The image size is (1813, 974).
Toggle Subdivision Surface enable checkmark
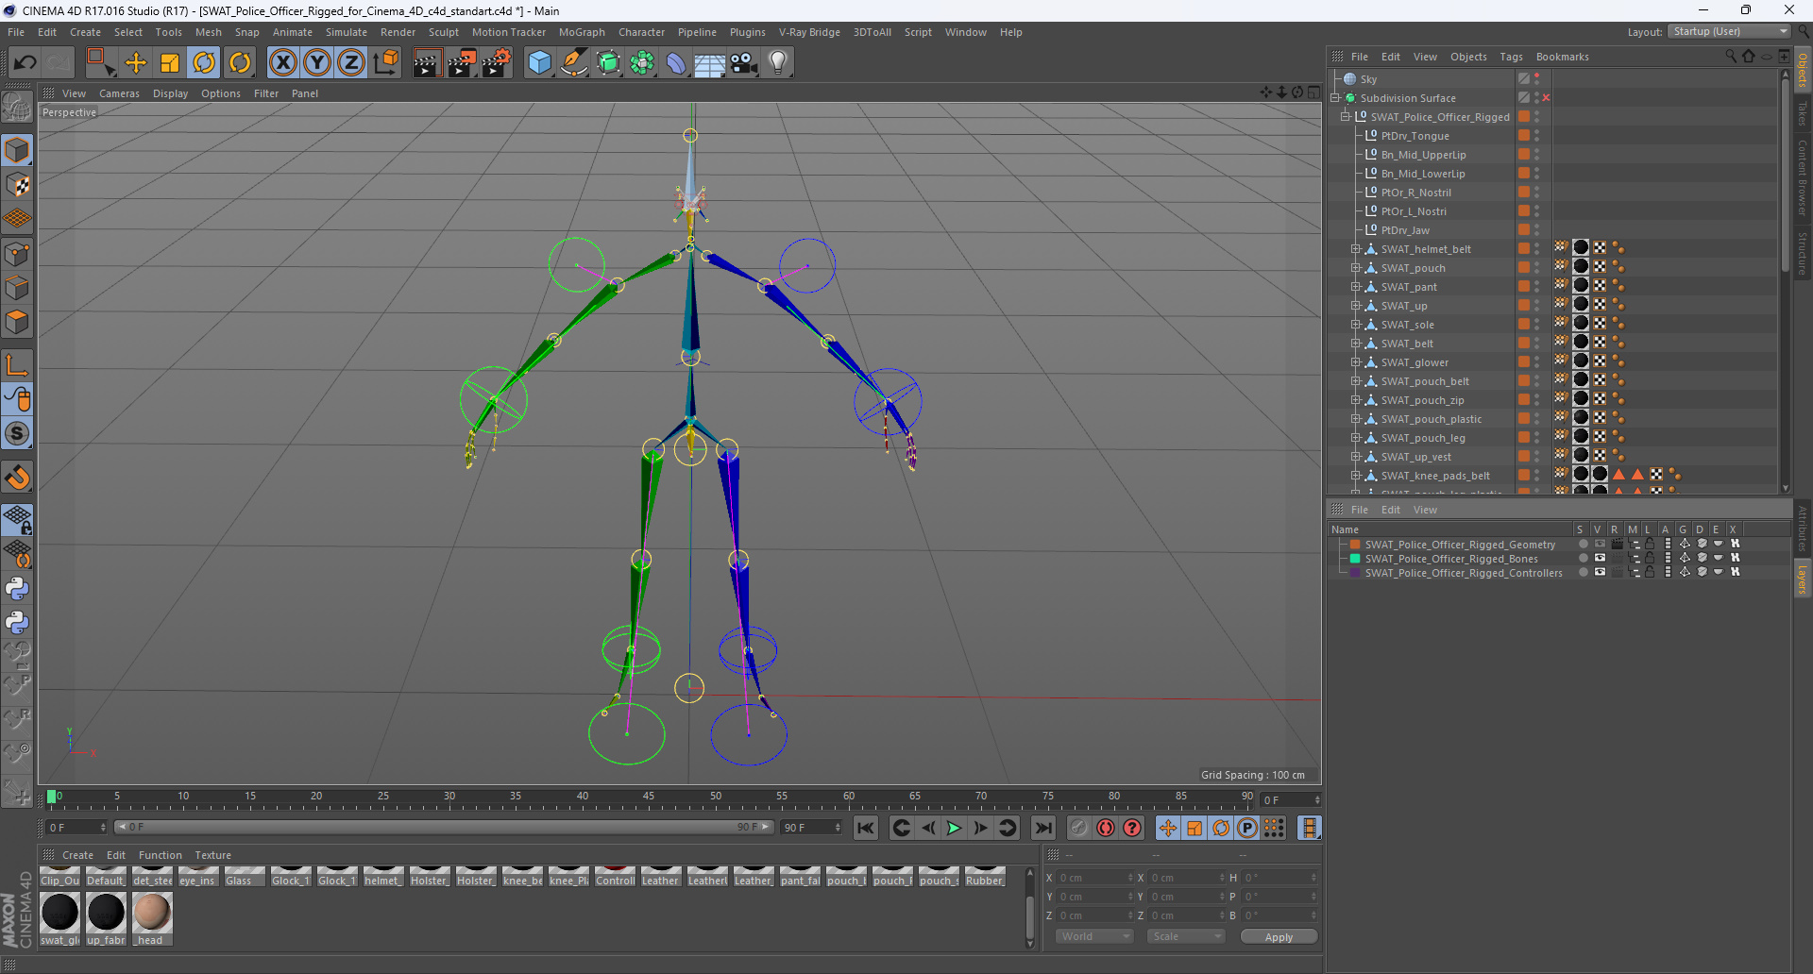pos(1546,98)
